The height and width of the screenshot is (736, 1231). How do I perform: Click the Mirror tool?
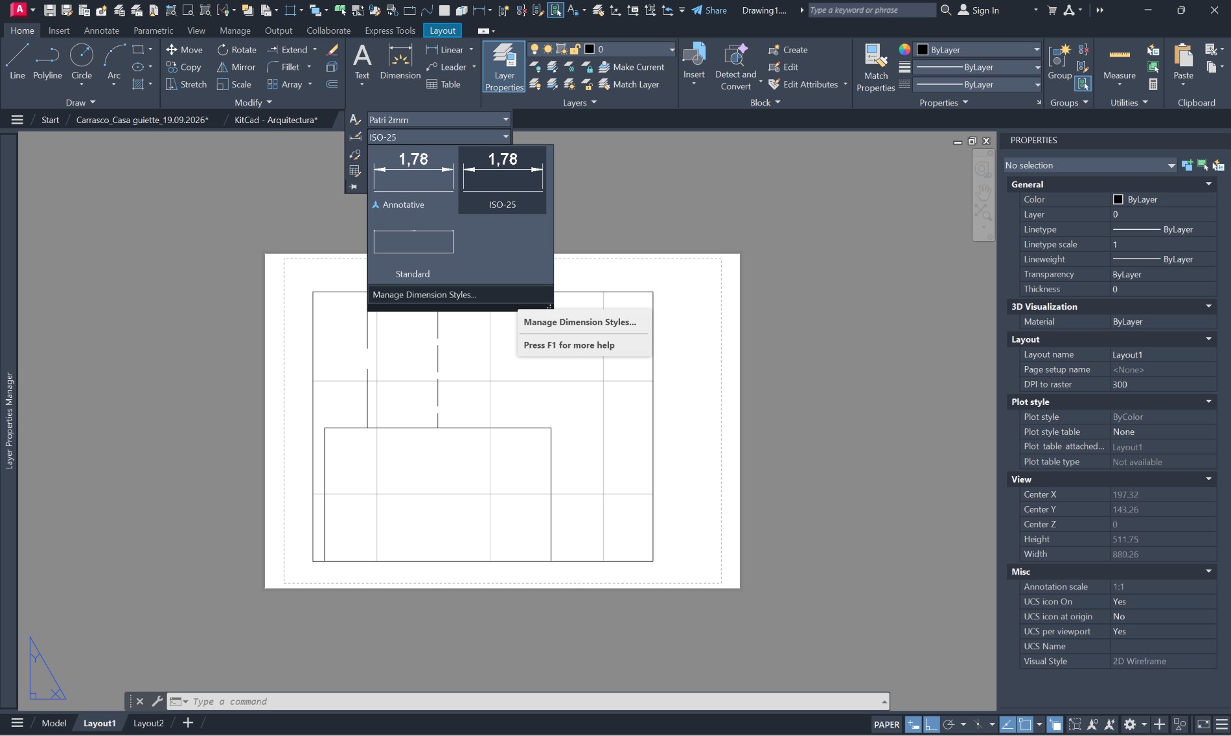click(236, 67)
